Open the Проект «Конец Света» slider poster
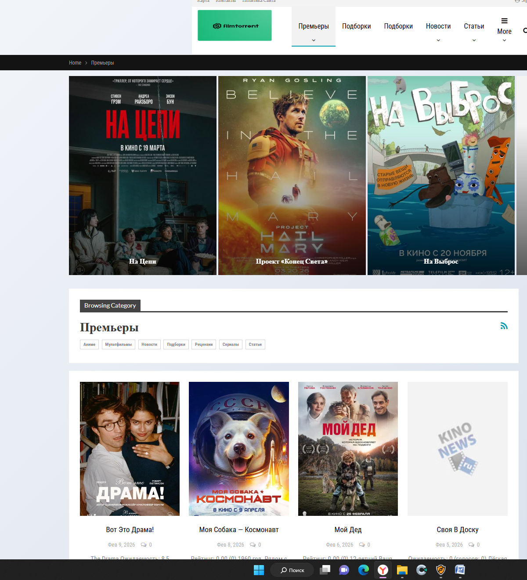527x580 pixels. pyautogui.click(x=292, y=175)
